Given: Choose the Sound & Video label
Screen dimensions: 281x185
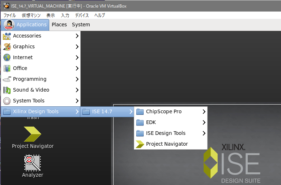Looking at the screenshot, I should click(31, 90).
